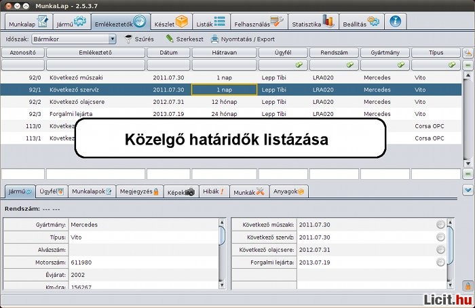Sort by Hátravan column header
This screenshot has height=308, width=475.
pyautogui.click(x=224, y=53)
